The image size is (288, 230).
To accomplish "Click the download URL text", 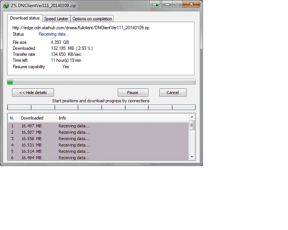I will pos(81,28).
